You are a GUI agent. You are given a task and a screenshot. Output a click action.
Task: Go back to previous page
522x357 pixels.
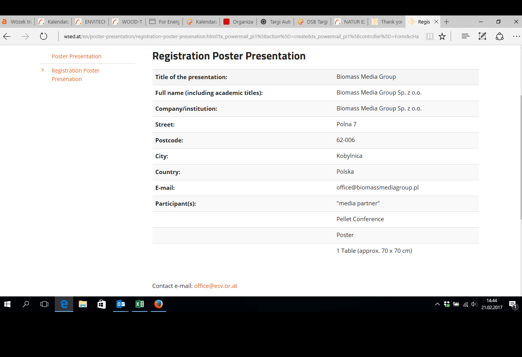tap(7, 36)
